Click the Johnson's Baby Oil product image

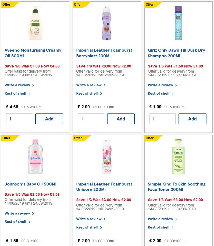[x=35, y=157]
